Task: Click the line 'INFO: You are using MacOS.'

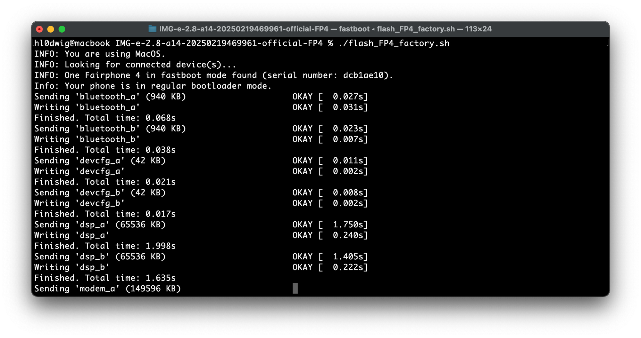Action: click(100, 54)
